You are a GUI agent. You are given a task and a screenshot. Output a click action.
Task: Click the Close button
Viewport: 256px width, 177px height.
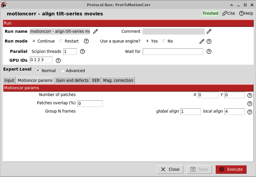[170, 169]
